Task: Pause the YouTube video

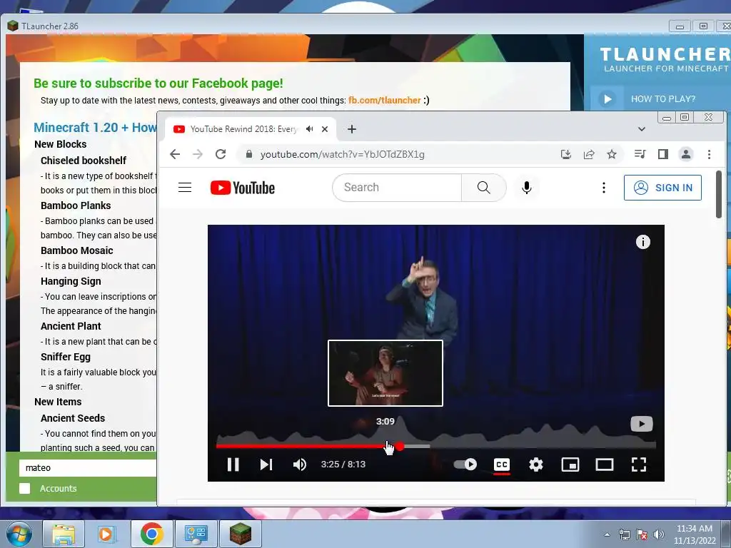Action: 233,464
